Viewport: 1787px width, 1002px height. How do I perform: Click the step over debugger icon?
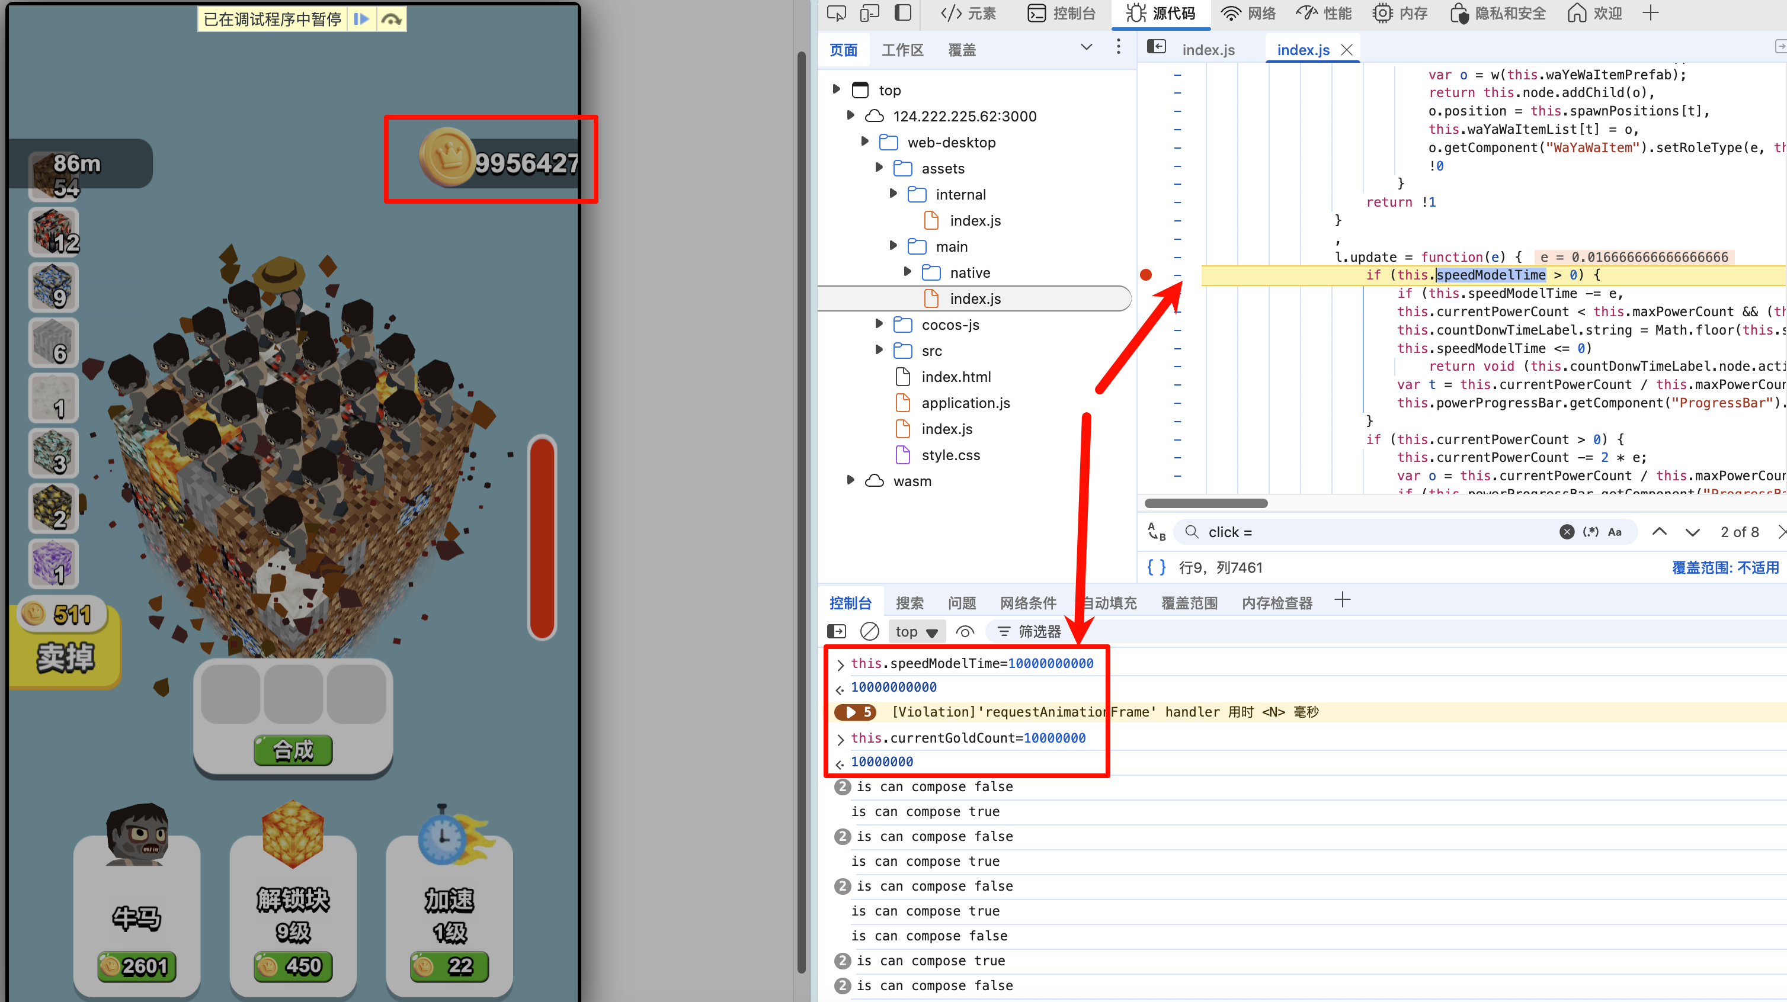(x=392, y=19)
